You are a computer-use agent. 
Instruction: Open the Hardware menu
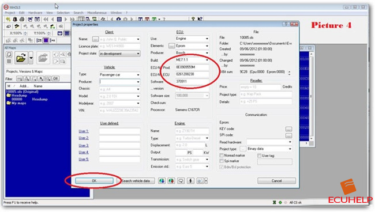pos(35,13)
